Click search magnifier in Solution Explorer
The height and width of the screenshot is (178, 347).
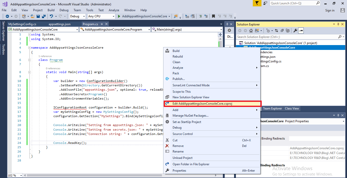click(340, 37)
